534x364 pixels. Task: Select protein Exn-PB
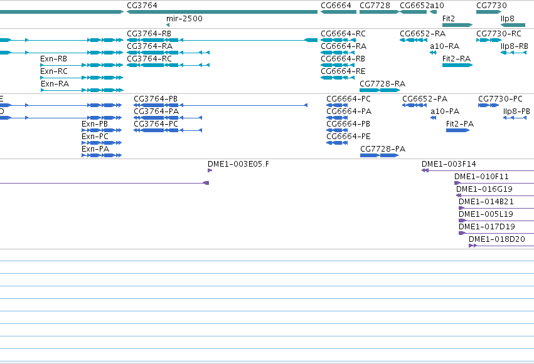point(102,130)
